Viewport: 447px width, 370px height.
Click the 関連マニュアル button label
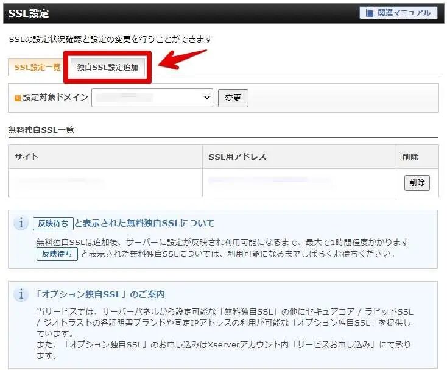pos(404,13)
